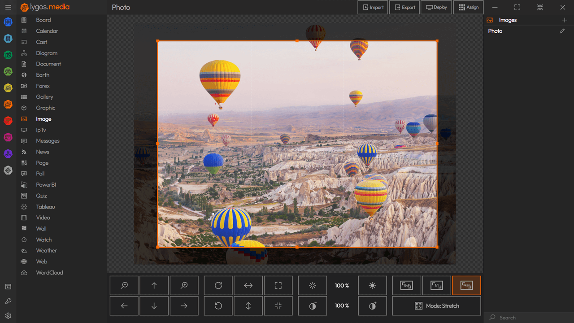This screenshot has width=574, height=323.
Task: Select the 1:1 square crop preset
Action: pyautogui.click(x=436, y=285)
